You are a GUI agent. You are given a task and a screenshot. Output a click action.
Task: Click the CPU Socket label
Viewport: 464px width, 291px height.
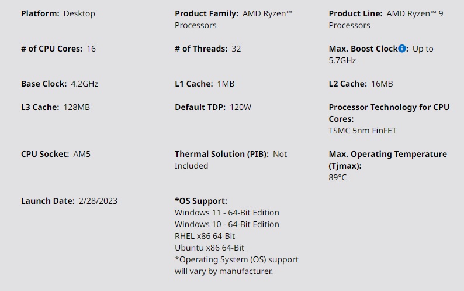click(x=44, y=154)
